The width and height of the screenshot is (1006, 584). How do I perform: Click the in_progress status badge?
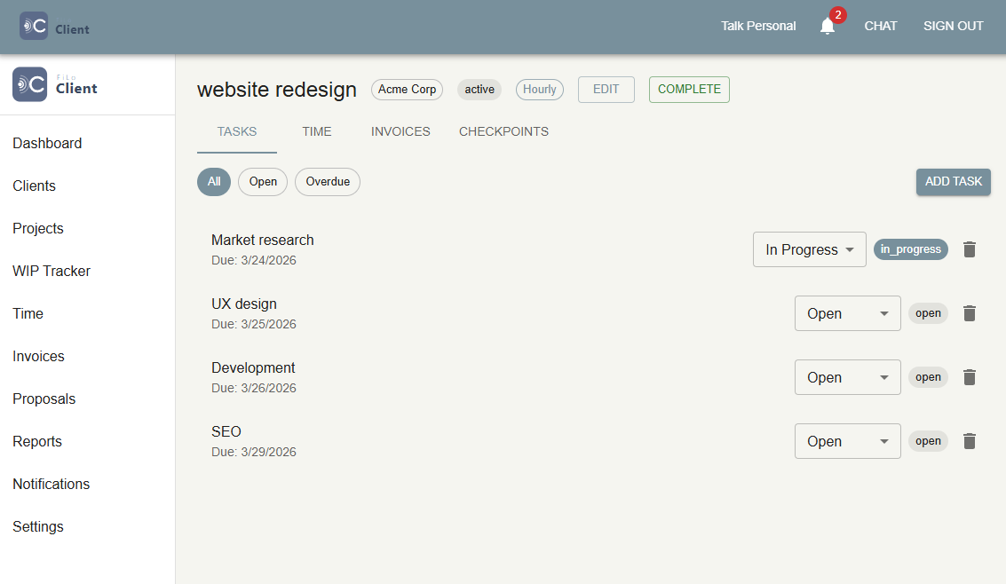pos(910,249)
